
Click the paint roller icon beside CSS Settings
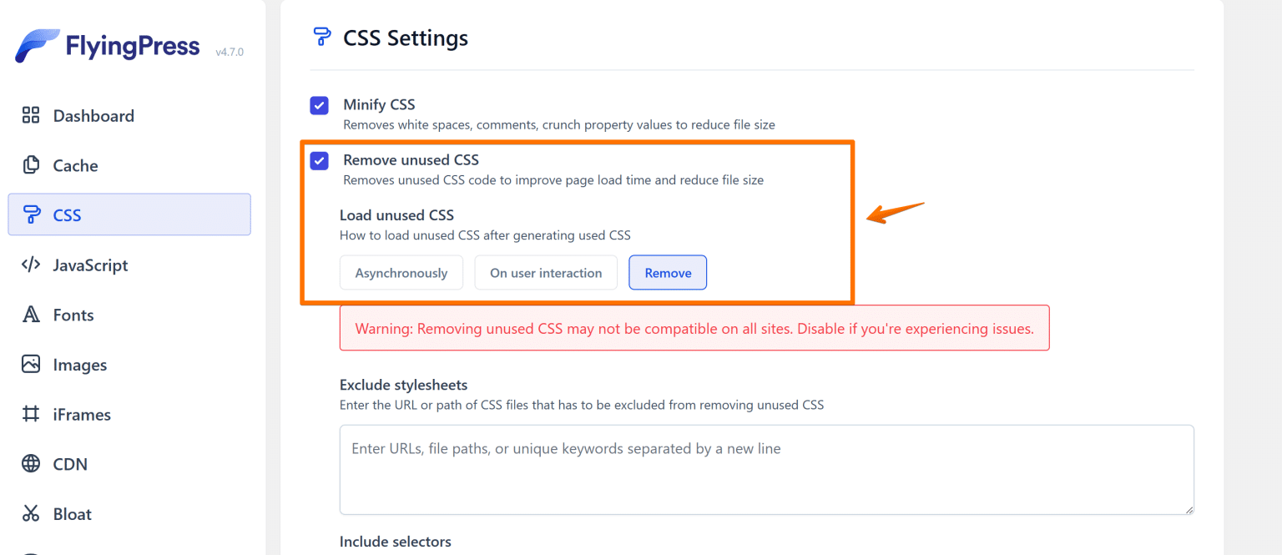pyautogui.click(x=321, y=37)
